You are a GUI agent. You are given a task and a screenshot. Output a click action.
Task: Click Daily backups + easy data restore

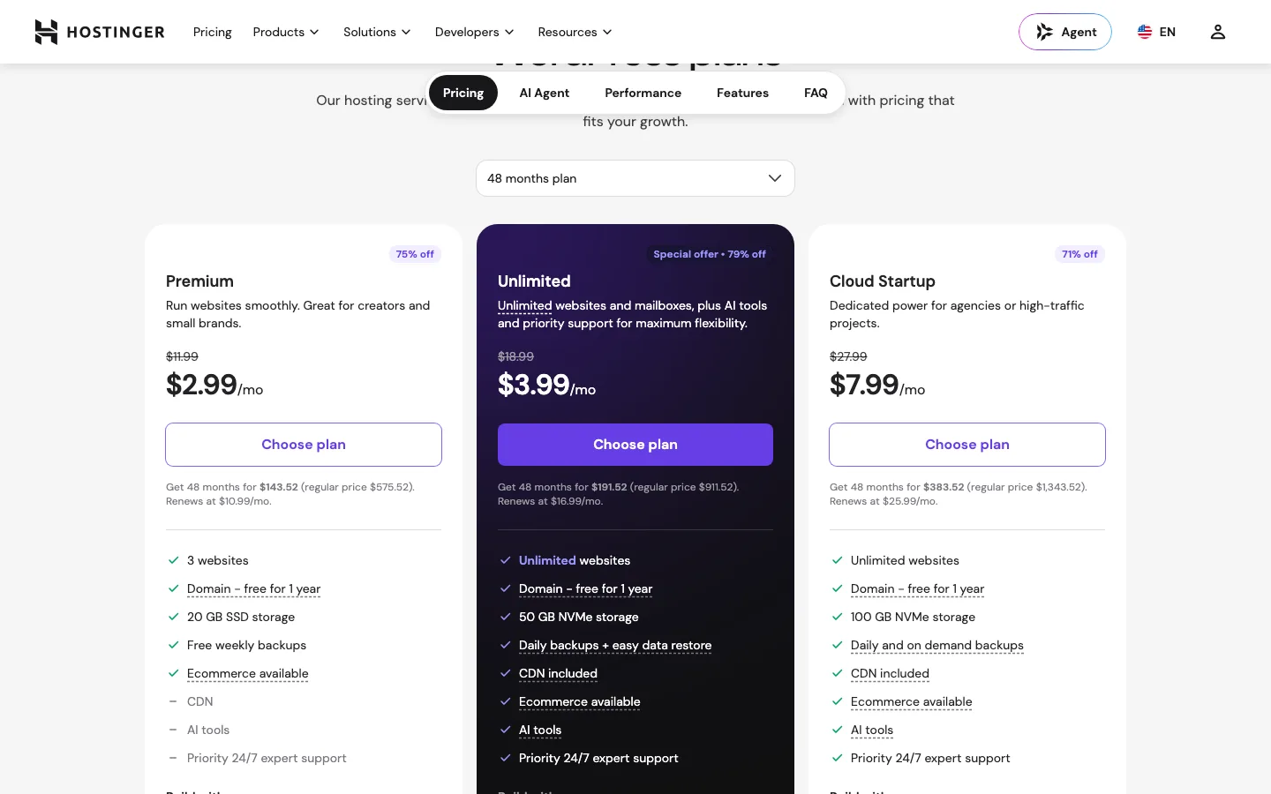615,645
